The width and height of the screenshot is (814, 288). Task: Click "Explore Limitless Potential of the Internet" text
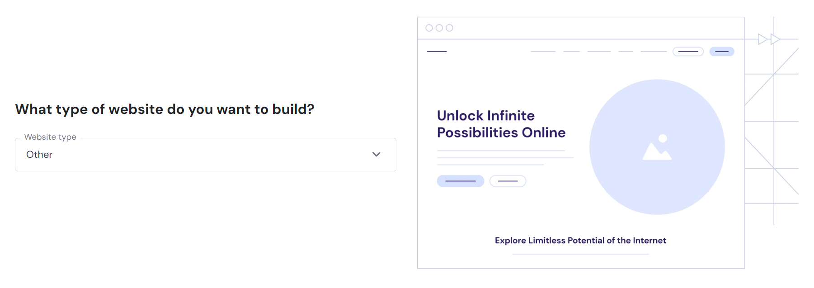pos(580,241)
